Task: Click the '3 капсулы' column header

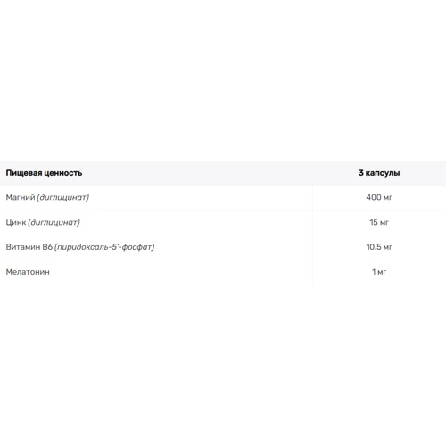Action: tap(379, 173)
